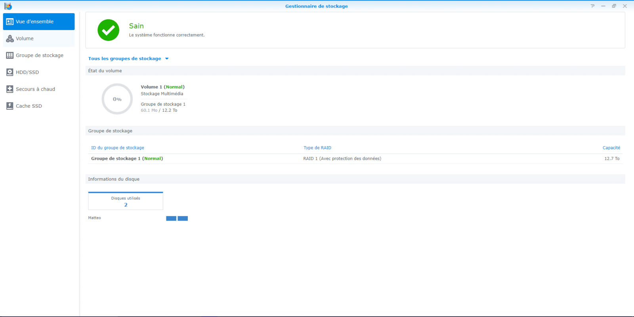This screenshot has width=634, height=317.
Task: Go to the Cache SSD section
Action: (29, 106)
